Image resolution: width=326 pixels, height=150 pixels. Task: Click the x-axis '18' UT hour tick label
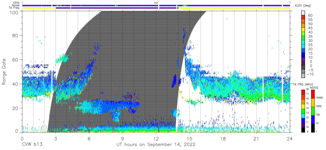(223, 138)
